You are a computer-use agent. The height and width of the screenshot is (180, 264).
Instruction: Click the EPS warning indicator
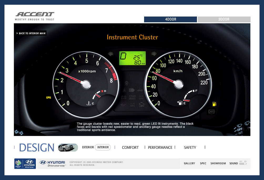[48, 98]
